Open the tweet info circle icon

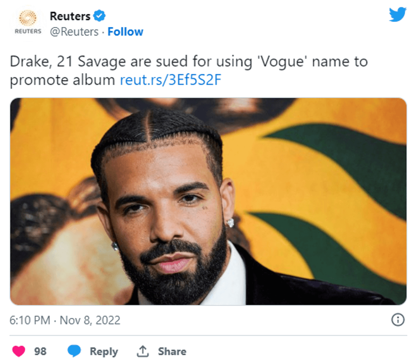(398, 320)
